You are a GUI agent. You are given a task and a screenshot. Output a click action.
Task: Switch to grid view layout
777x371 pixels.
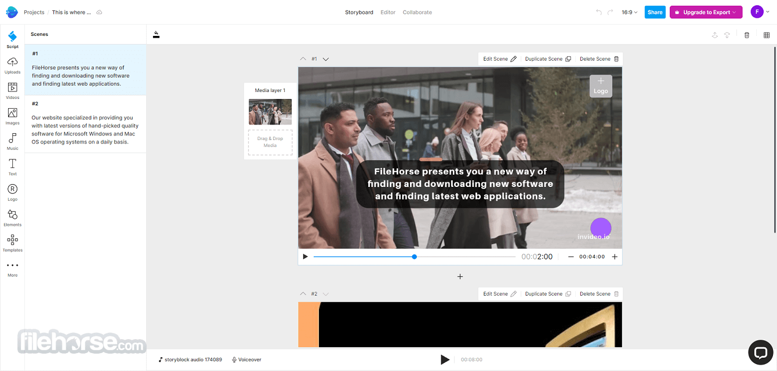click(x=767, y=35)
